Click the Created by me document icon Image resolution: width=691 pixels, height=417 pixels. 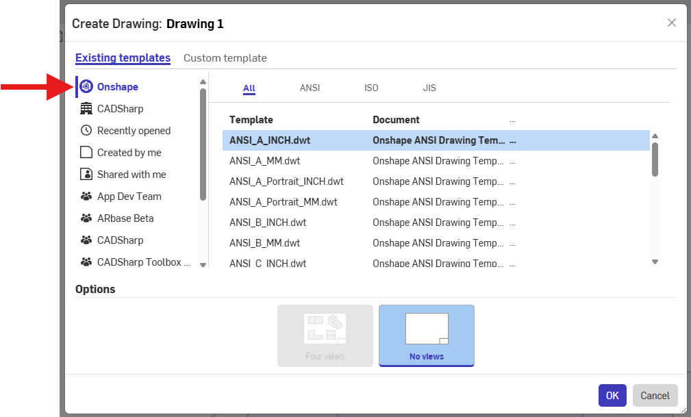[86, 152]
